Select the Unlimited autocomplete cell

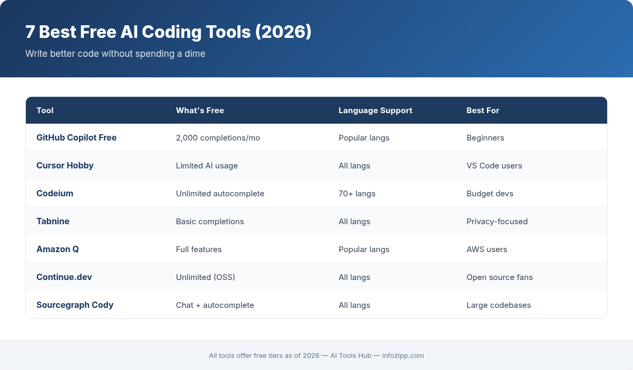click(x=220, y=193)
